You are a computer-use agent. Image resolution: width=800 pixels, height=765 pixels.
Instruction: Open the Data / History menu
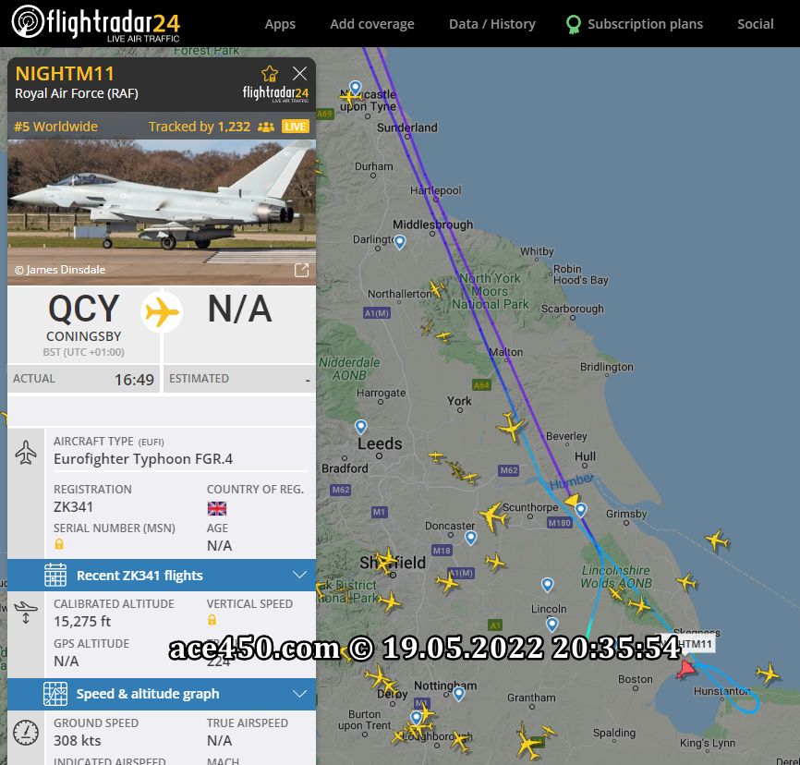pyautogui.click(x=491, y=24)
